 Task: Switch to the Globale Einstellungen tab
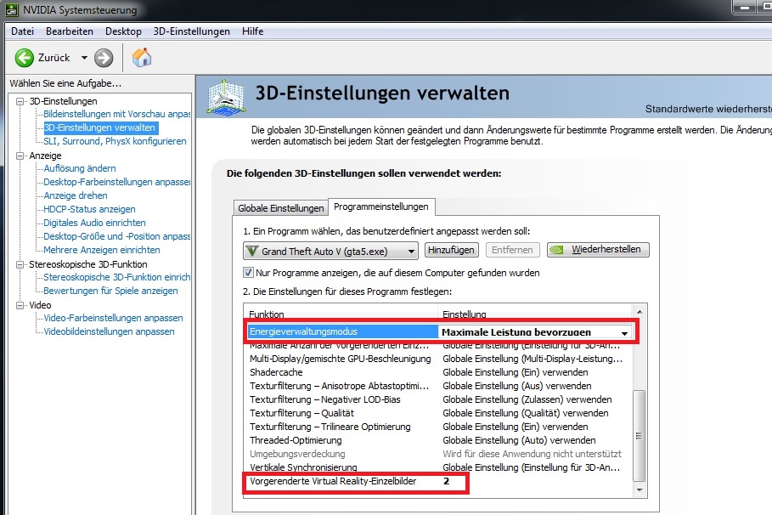pyautogui.click(x=280, y=208)
